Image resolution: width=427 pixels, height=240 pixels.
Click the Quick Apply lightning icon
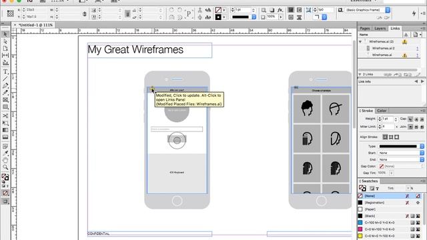(414, 13)
